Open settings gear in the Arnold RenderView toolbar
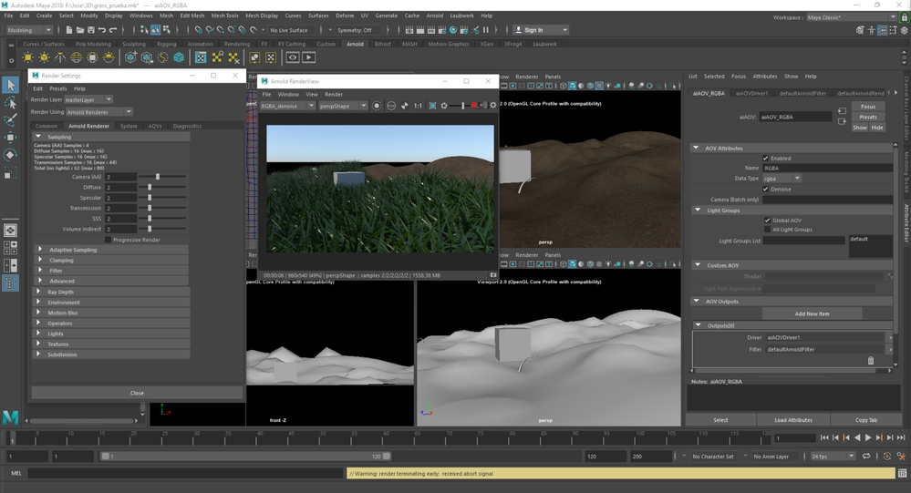911x493 pixels. pyautogui.click(x=493, y=106)
